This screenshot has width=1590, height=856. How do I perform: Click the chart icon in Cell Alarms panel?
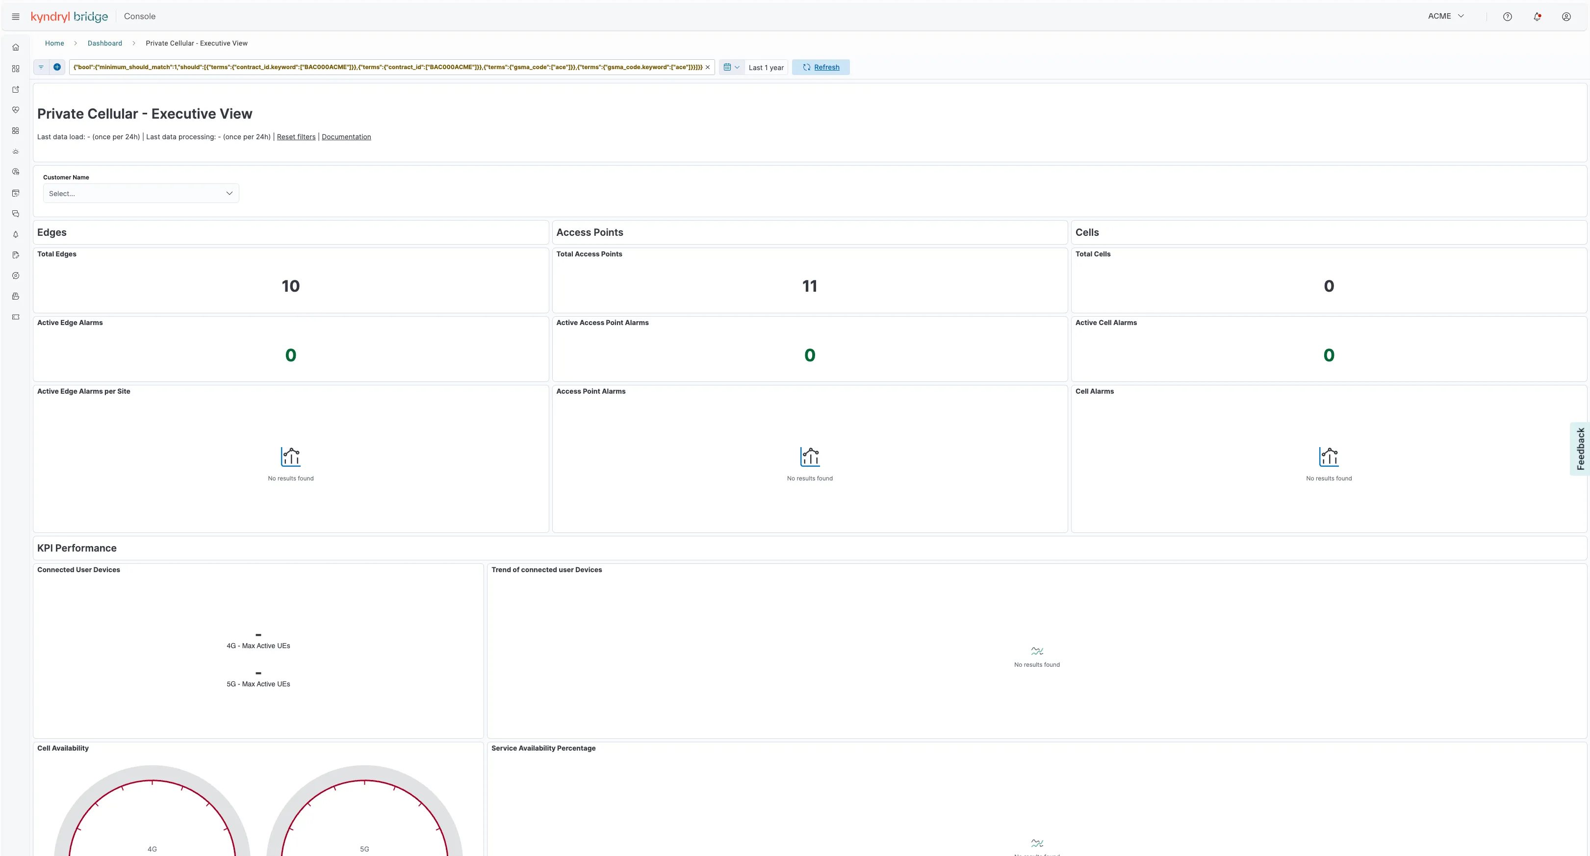point(1329,457)
